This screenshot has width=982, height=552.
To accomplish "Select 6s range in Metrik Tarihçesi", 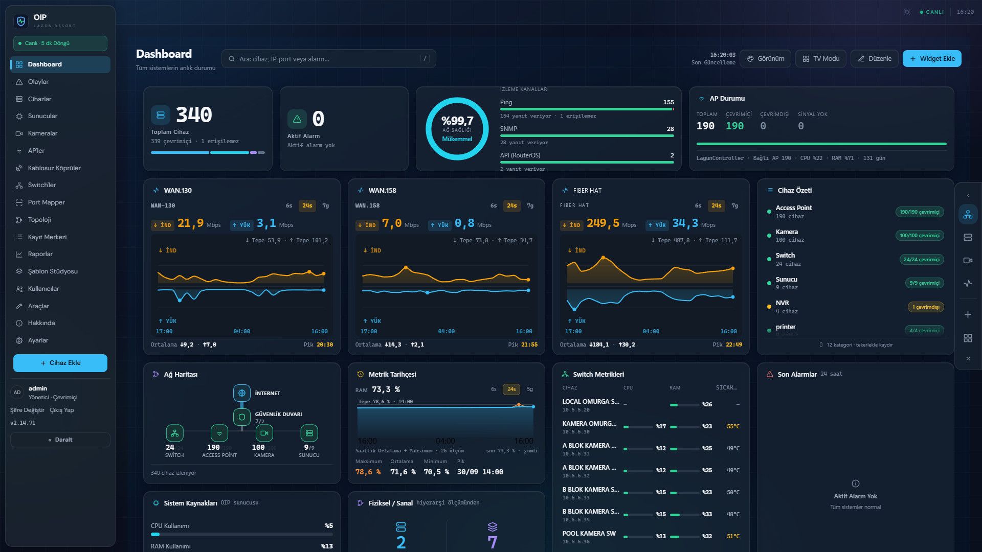I will click(494, 389).
